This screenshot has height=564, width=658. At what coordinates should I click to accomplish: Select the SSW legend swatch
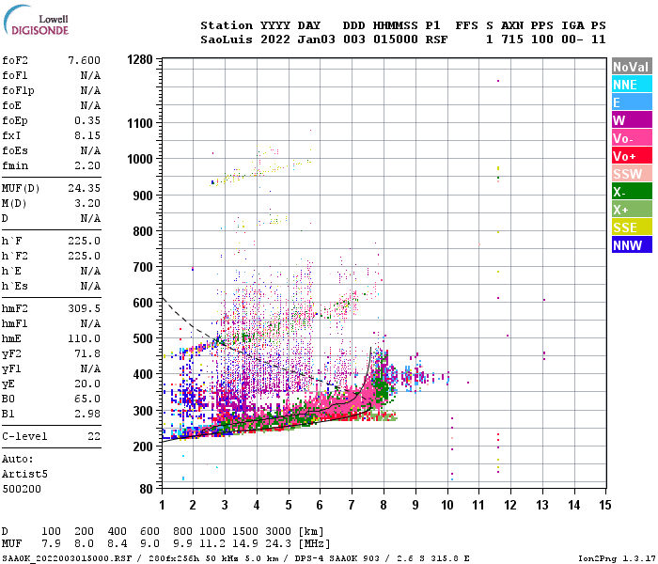[632, 174]
